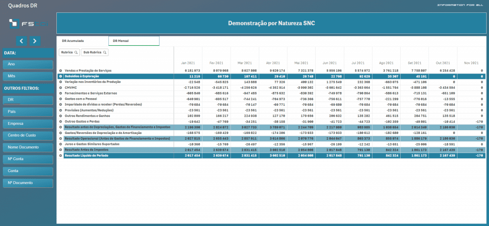Click the Abr 2021 column header
The width and height of the screenshot is (489, 226).
(273, 63)
